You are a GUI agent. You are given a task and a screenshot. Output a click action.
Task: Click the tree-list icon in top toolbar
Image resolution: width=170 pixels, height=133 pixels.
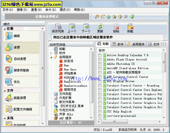pyautogui.click(x=103, y=17)
